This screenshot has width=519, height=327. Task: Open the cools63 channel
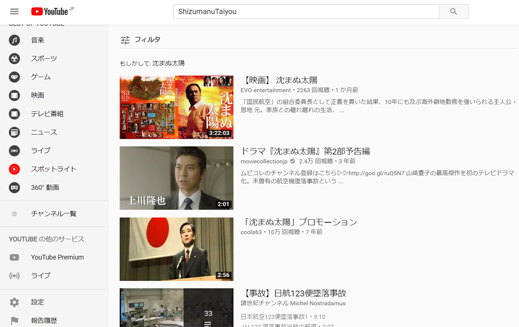[251, 232]
